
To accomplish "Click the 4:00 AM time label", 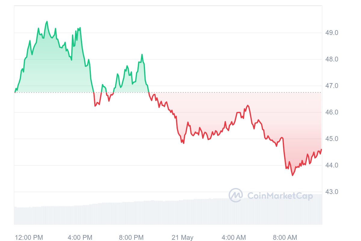I will point(234,237).
